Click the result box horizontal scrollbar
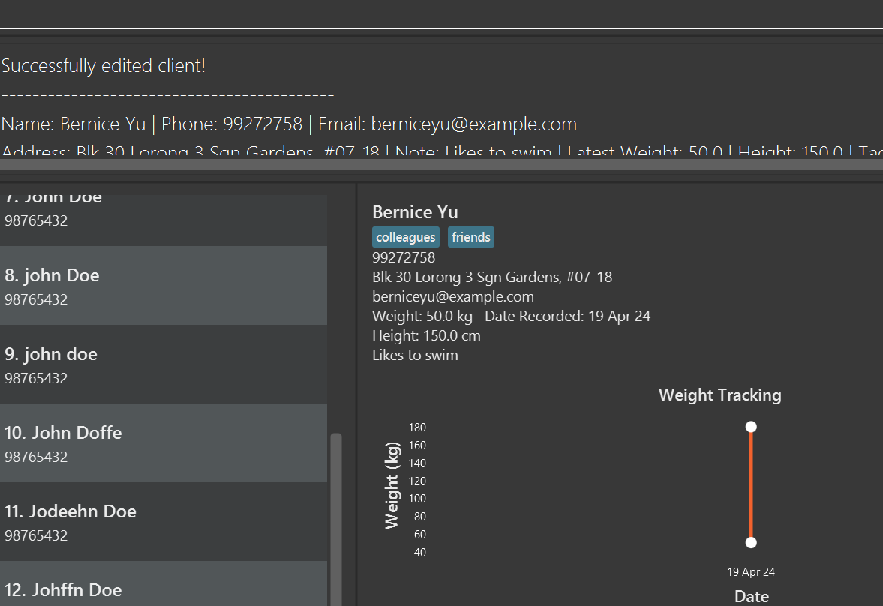 (441, 164)
